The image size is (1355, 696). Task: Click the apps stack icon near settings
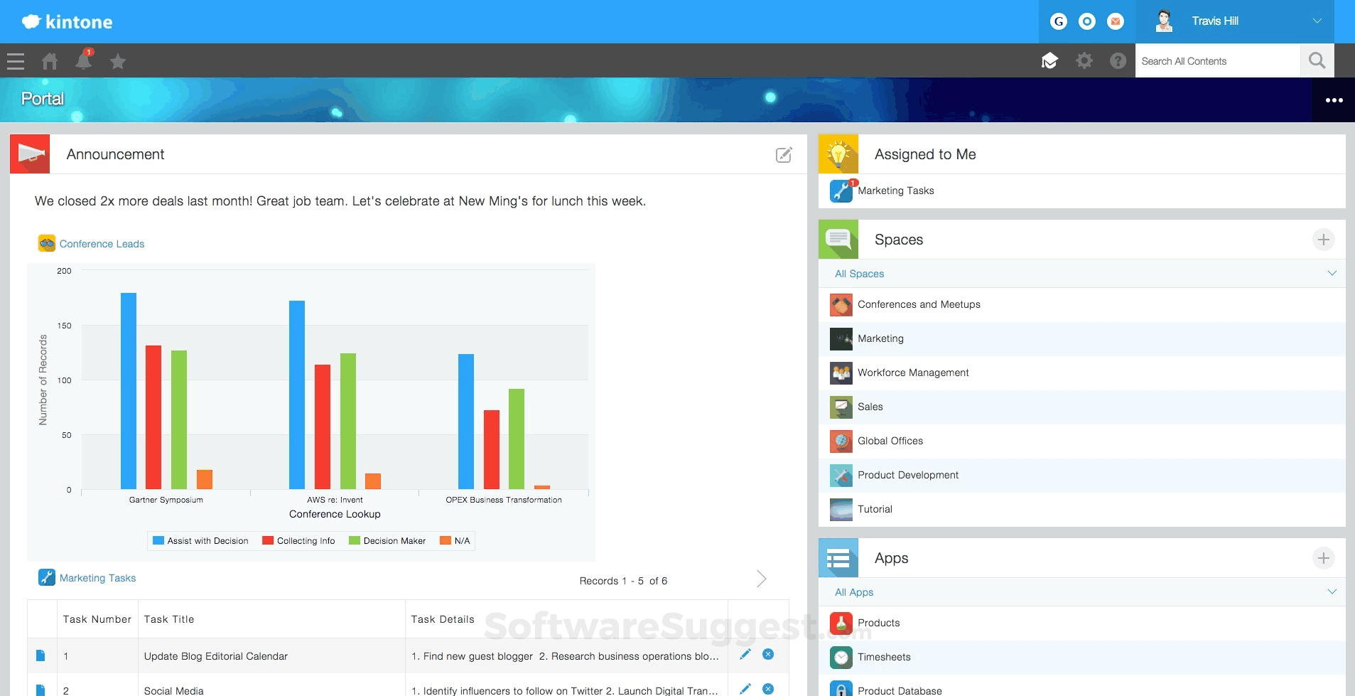coord(1050,61)
